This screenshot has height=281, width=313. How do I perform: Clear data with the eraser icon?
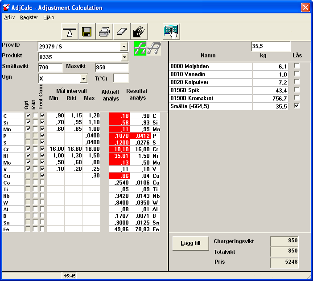point(122,32)
